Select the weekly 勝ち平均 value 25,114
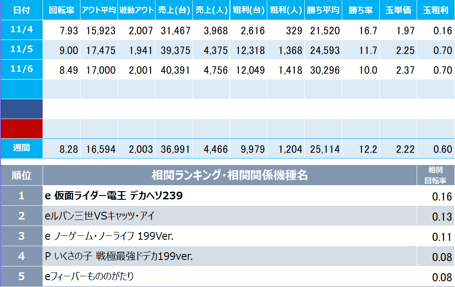455x287 pixels. [325, 149]
